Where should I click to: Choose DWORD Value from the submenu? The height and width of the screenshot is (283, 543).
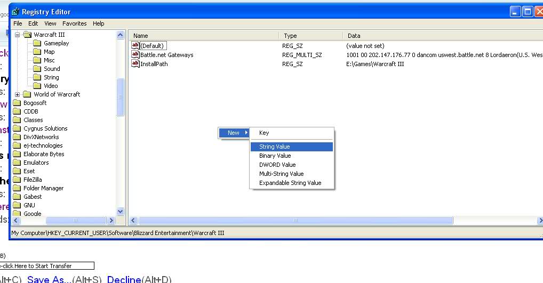(292, 165)
